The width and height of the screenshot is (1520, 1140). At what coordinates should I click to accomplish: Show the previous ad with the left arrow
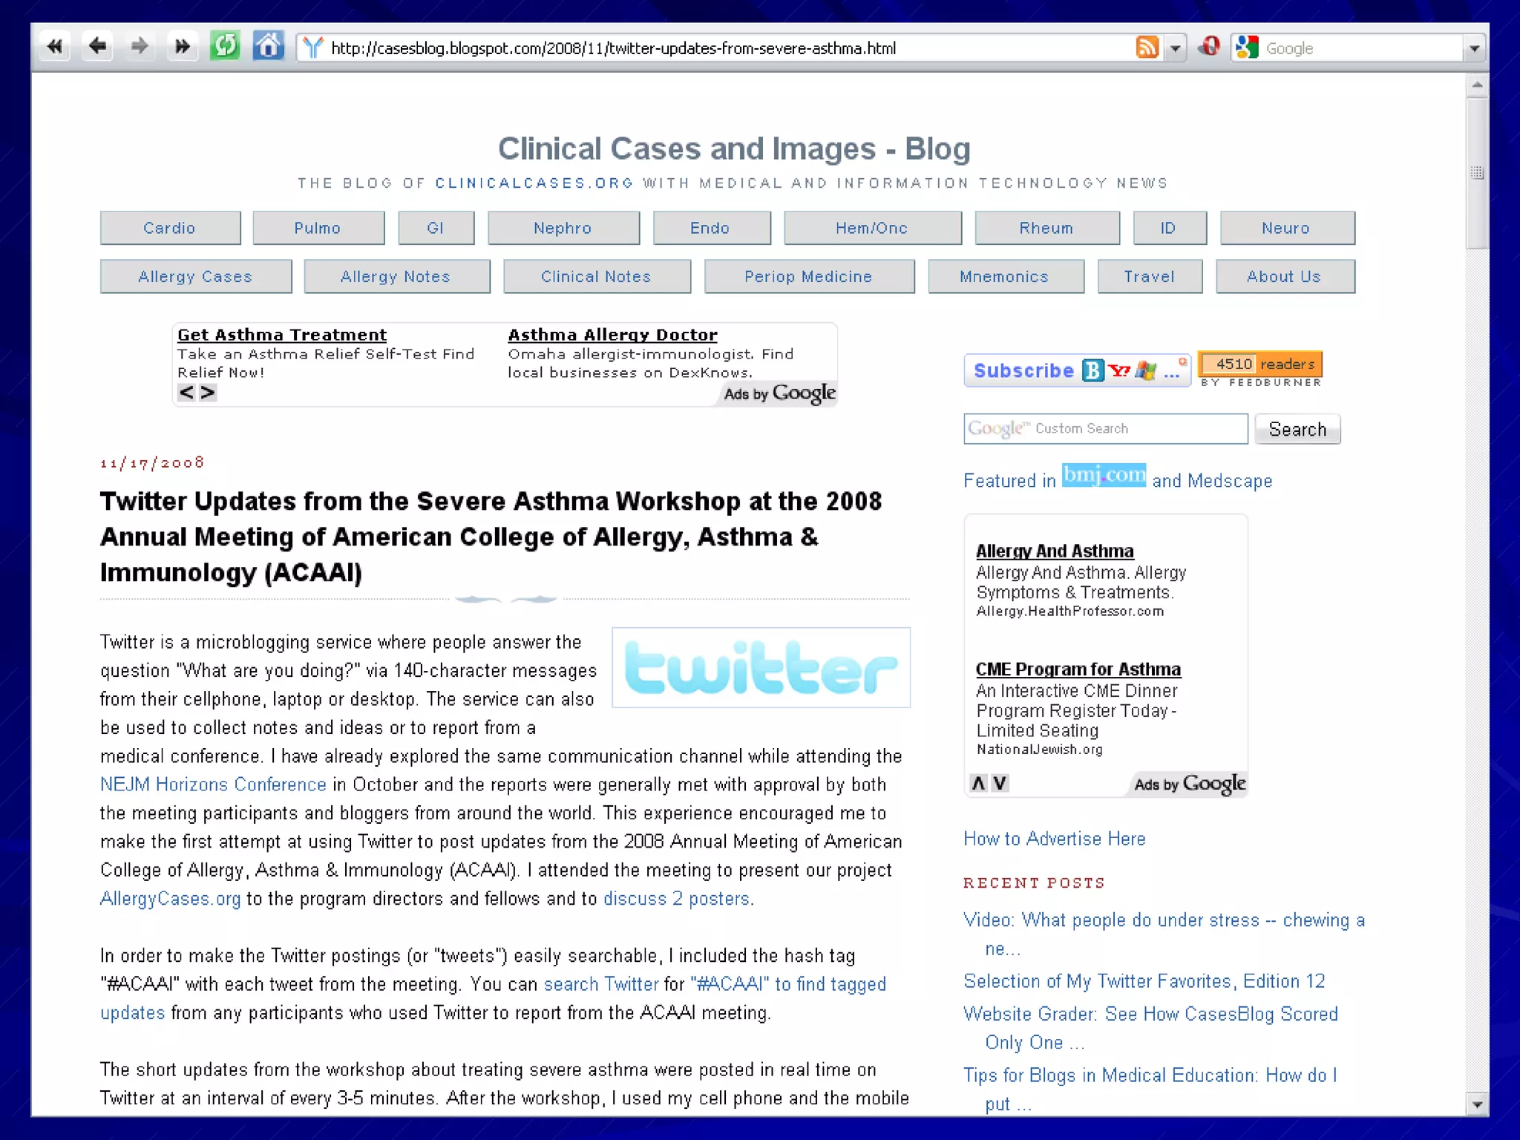[x=186, y=393]
